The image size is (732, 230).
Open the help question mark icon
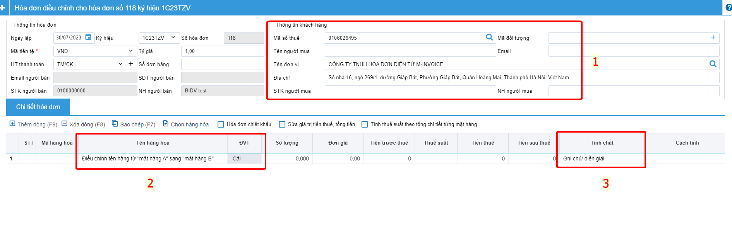point(728,7)
